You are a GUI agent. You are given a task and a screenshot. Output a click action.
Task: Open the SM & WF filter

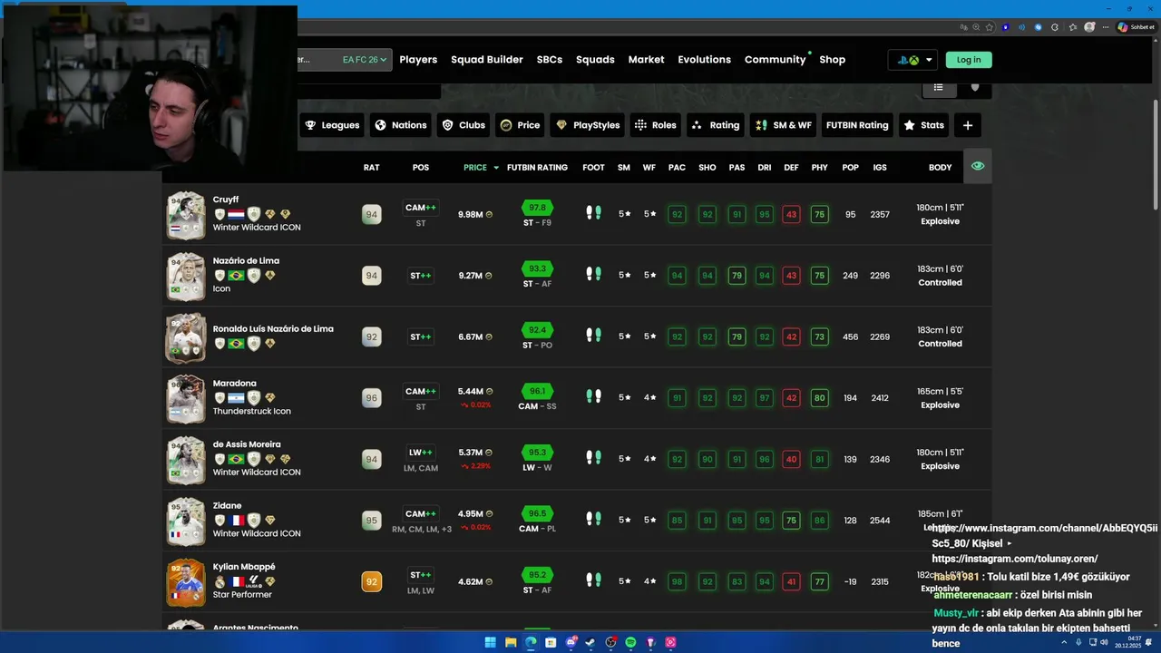pyautogui.click(x=783, y=125)
